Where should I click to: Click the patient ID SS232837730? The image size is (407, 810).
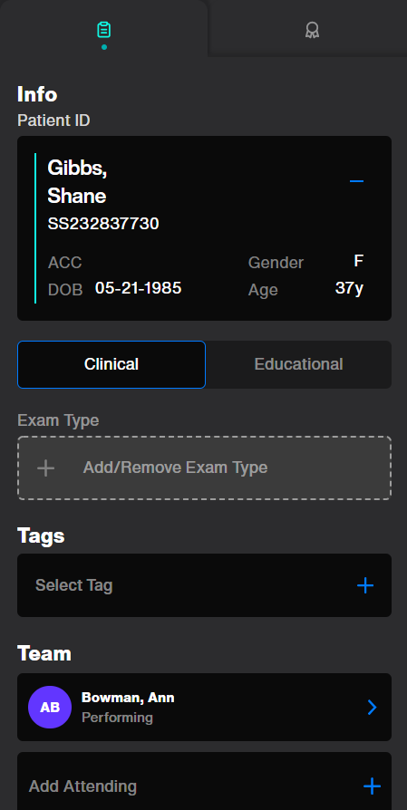click(x=103, y=224)
